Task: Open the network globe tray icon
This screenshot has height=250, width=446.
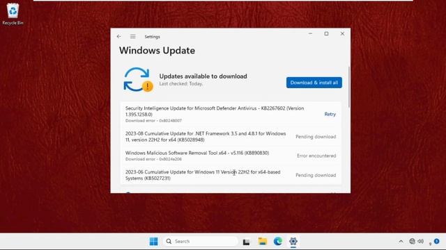Action: click(x=412, y=241)
